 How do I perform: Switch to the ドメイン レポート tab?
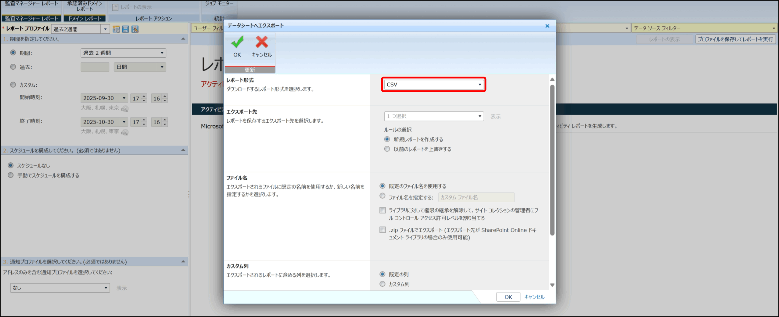pyautogui.click(x=84, y=19)
